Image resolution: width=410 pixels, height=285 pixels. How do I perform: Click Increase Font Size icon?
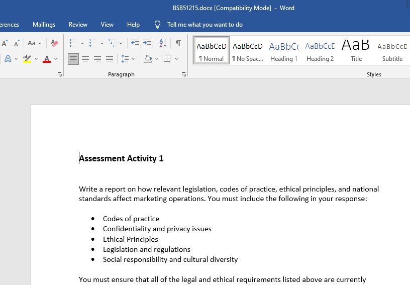(5, 43)
